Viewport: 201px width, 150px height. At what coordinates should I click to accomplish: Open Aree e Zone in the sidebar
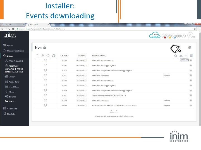pos(12,82)
